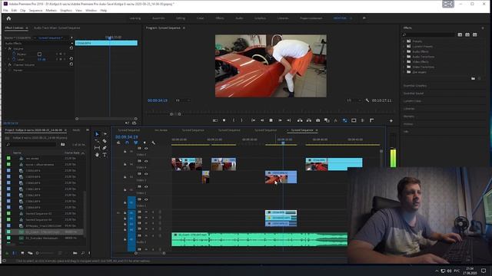Select the Pen tool
The width and height of the screenshot is (492, 276).
105,148
